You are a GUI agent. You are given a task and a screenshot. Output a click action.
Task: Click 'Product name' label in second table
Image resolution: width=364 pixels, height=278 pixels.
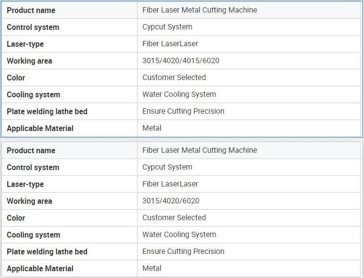pyautogui.click(x=31, y=150)
